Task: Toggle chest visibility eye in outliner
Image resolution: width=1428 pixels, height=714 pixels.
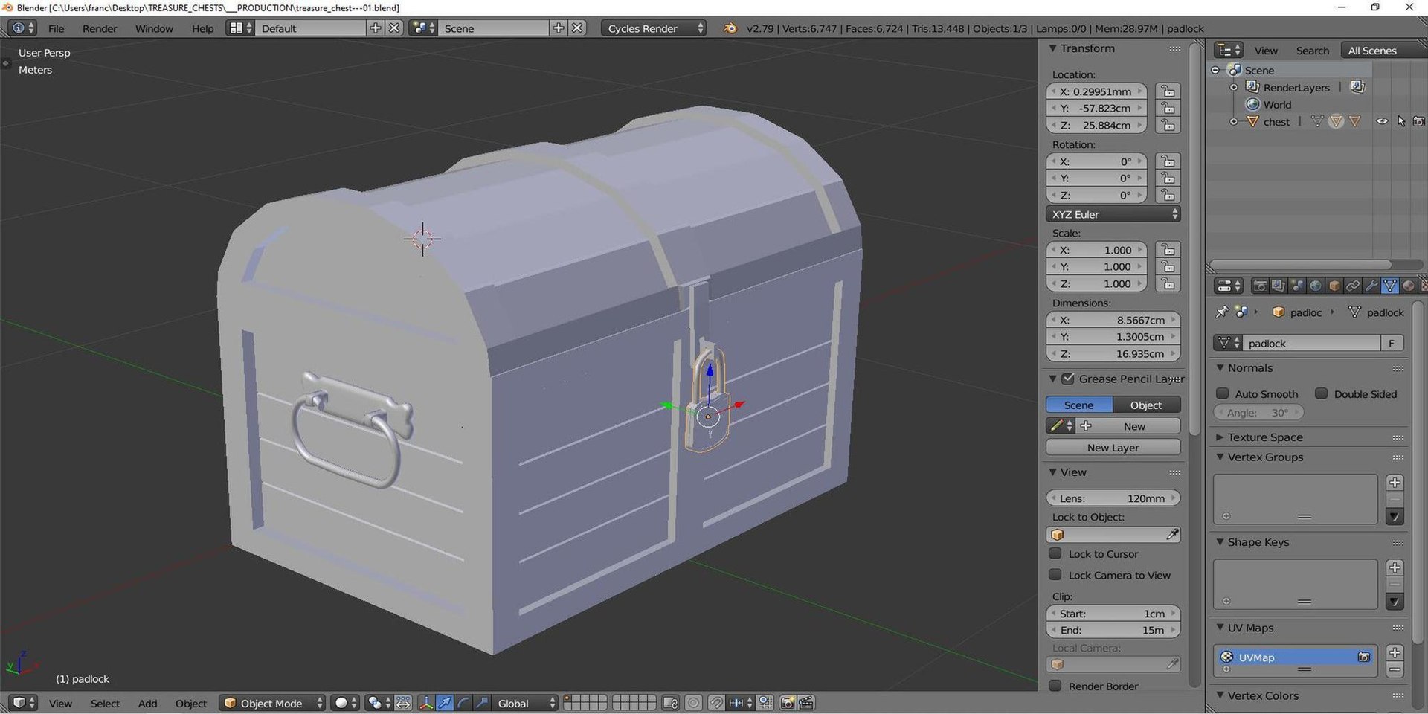Action: click(x=1381, y=121)
